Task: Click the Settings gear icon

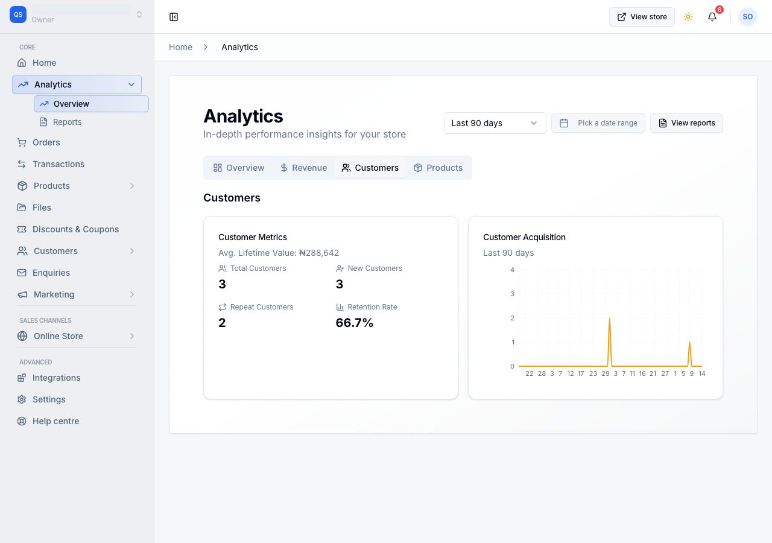Action: point(22,399)
